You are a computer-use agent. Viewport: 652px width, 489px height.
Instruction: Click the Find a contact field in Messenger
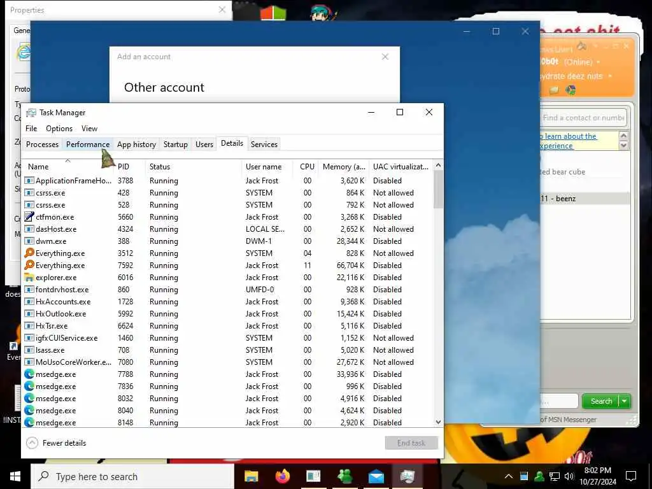point(583,118)
